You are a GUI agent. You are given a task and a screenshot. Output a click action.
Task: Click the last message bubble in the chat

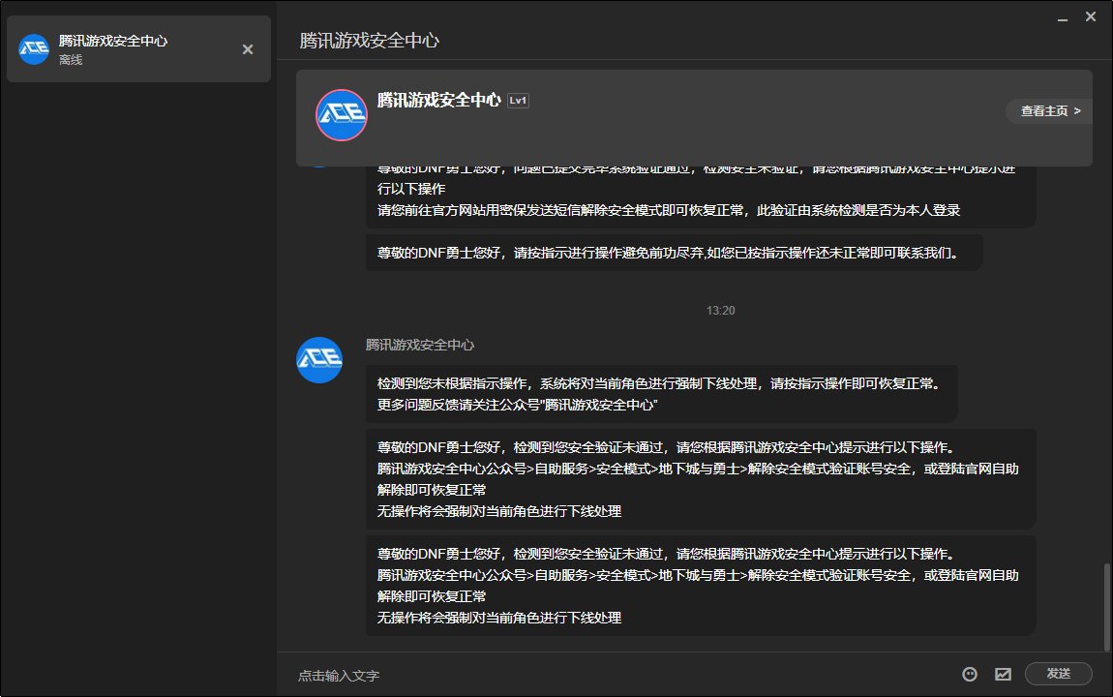point(701,586)
